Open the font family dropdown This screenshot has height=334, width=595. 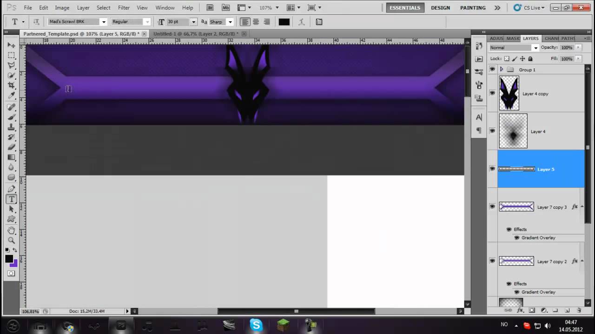104,22
